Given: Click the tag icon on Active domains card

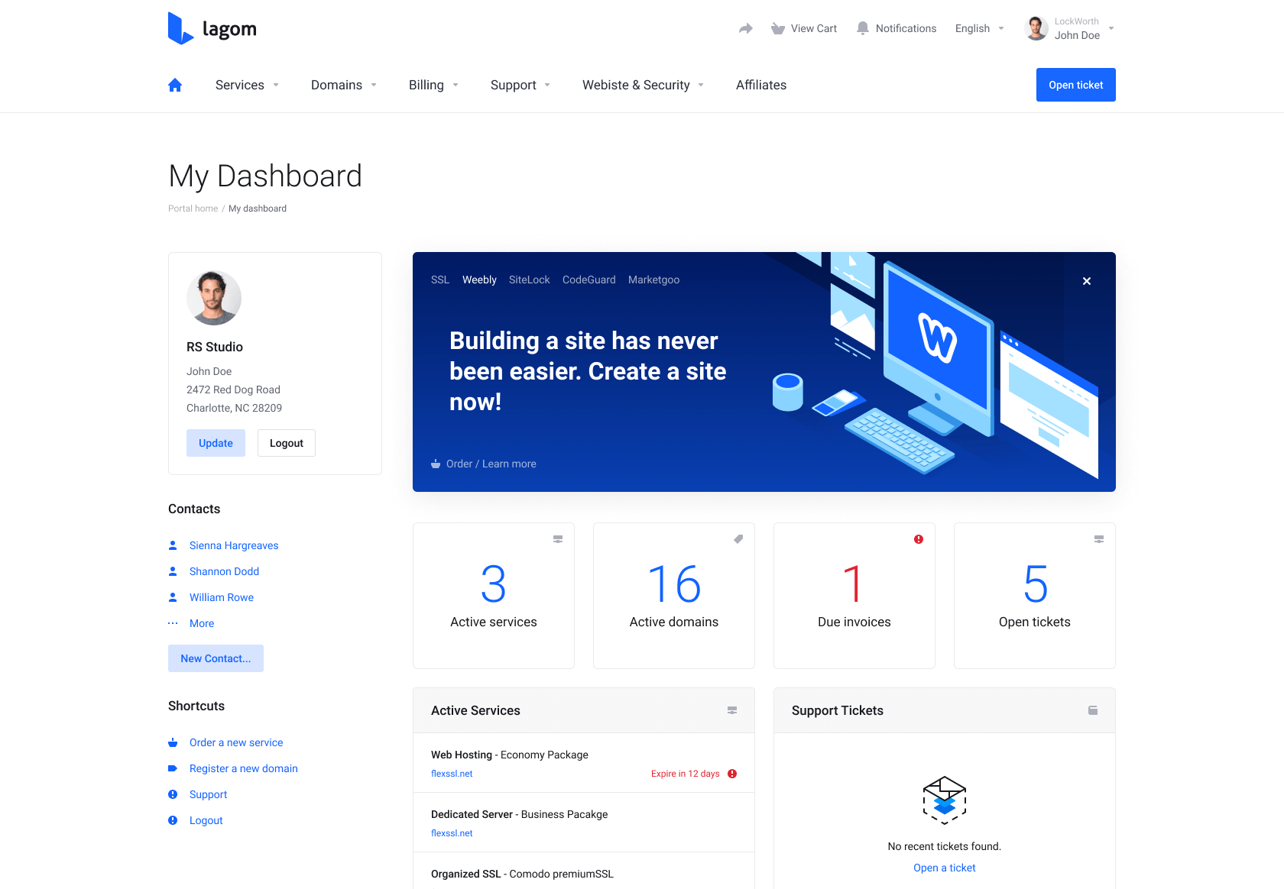Looking at the screenshot, I should pos(738,539).
